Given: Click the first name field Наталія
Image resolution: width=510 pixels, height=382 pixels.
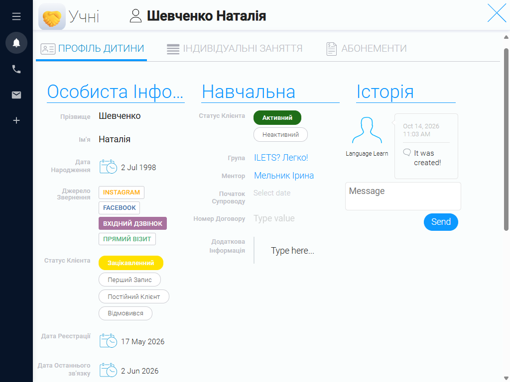Looking at the screenshot, I should [x=115, y=139].
